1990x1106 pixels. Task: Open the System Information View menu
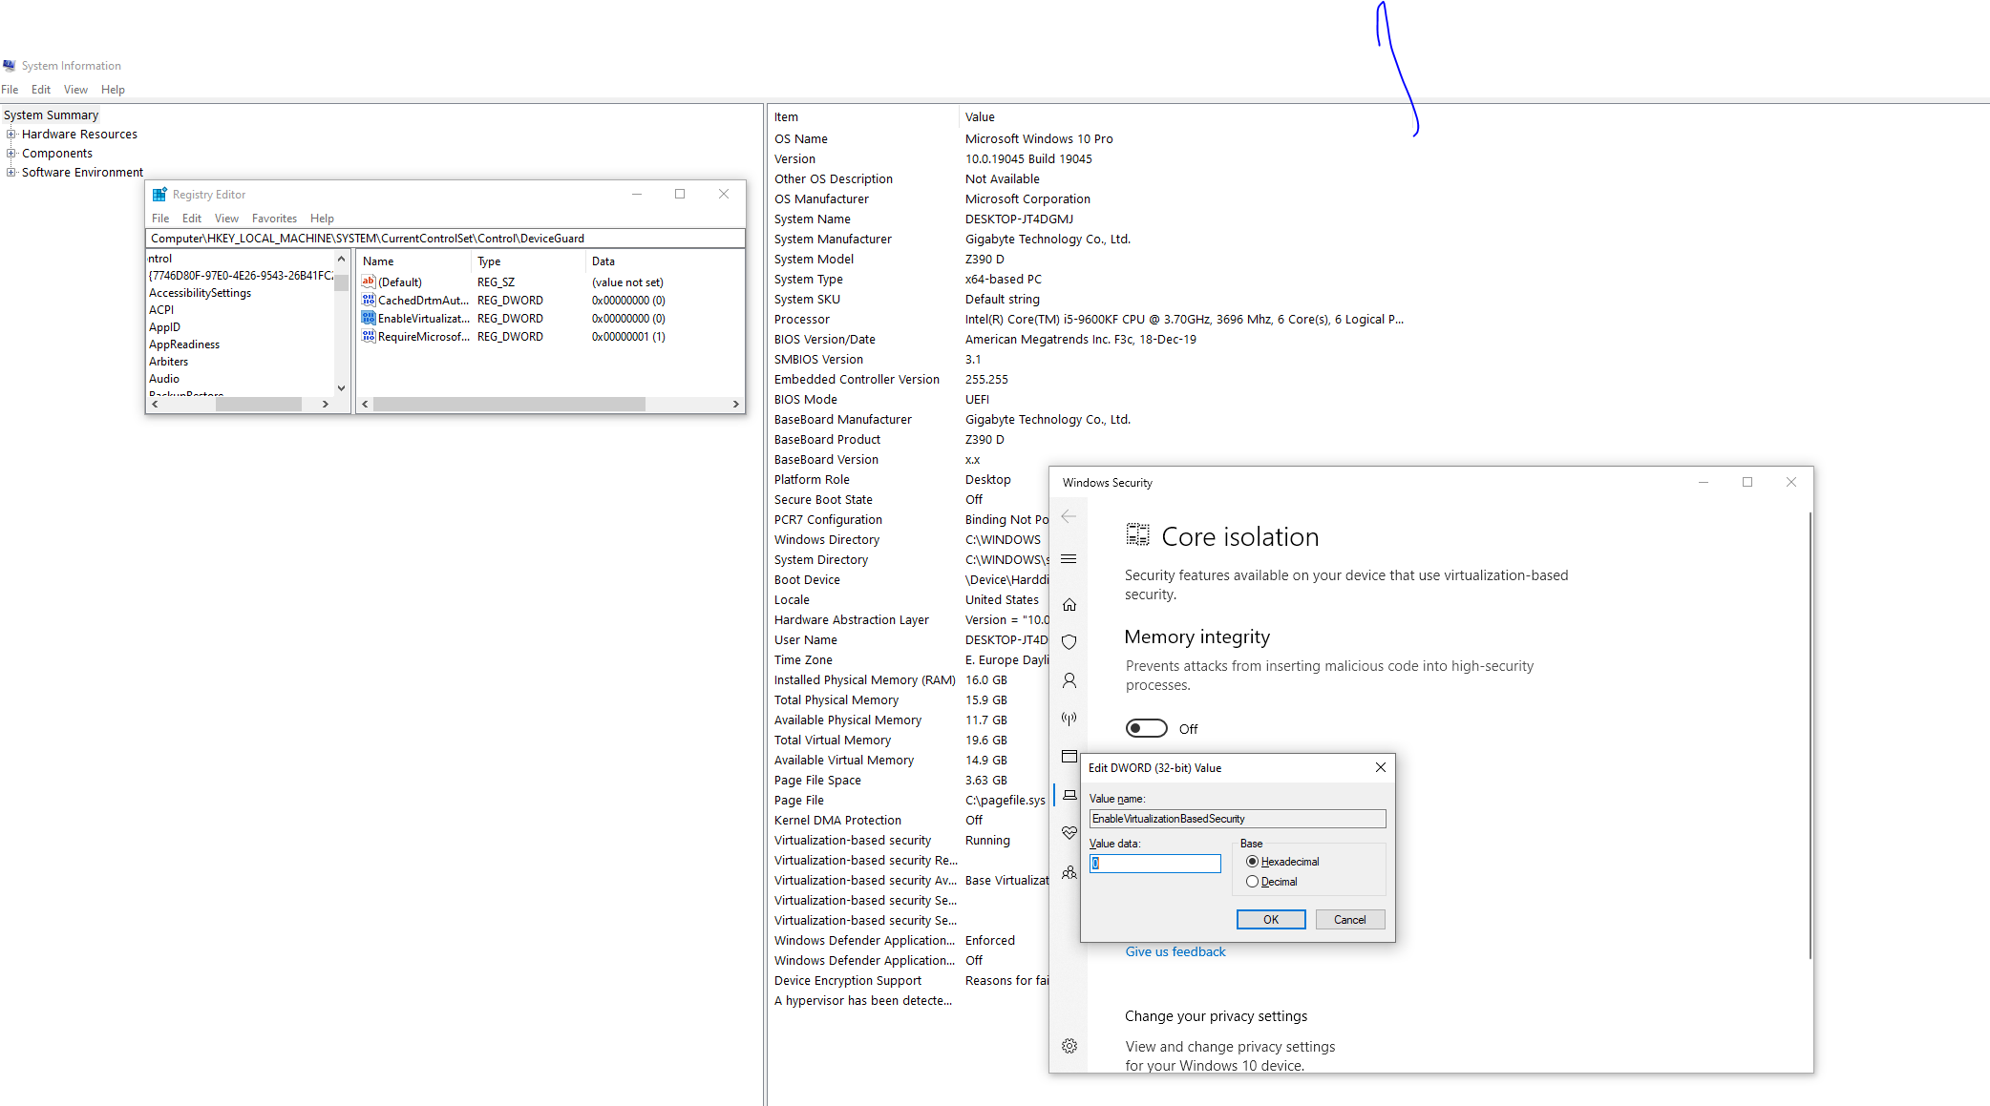(x=75, y=90)
